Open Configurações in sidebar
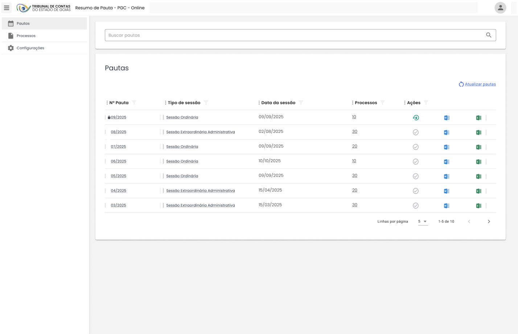Viewport: 518px width, 334px height. 30,48
